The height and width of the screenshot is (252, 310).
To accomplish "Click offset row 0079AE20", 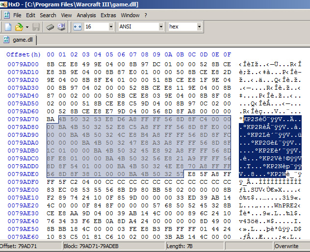I will tap(23, 205).
